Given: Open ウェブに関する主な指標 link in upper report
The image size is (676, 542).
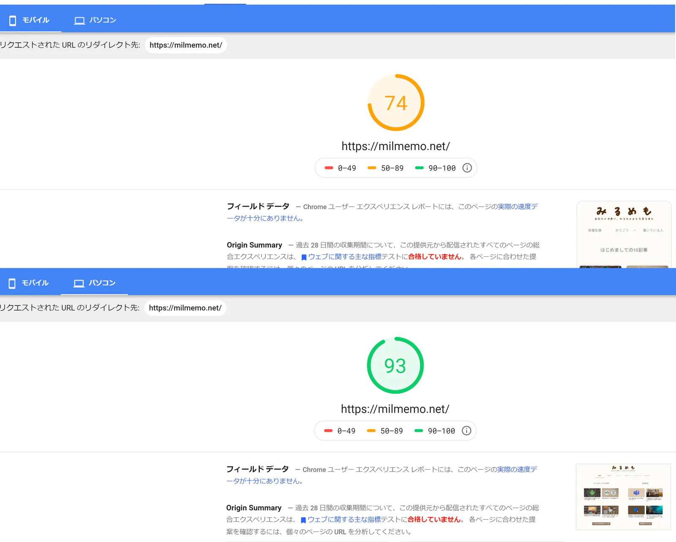Looking at the screenshot, I should point(345,257).
